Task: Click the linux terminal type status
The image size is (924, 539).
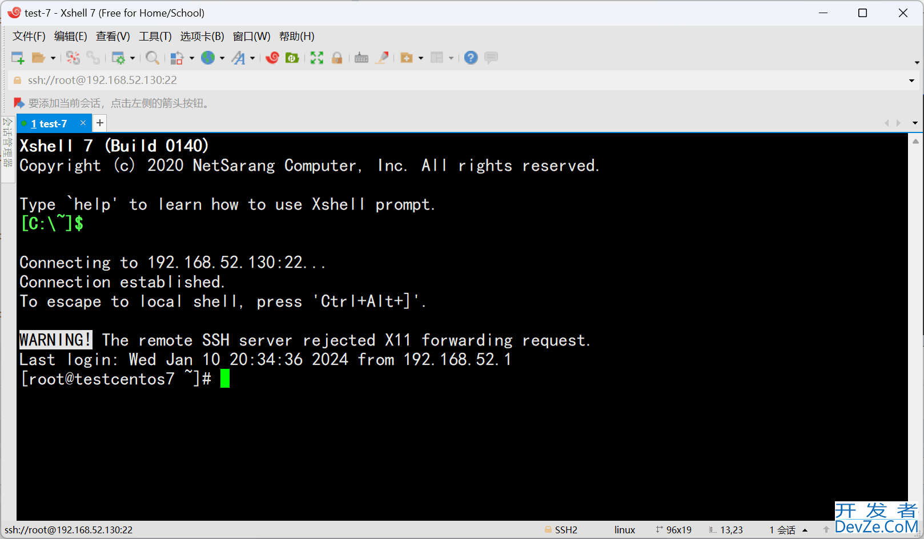Action: pos(625,530)
